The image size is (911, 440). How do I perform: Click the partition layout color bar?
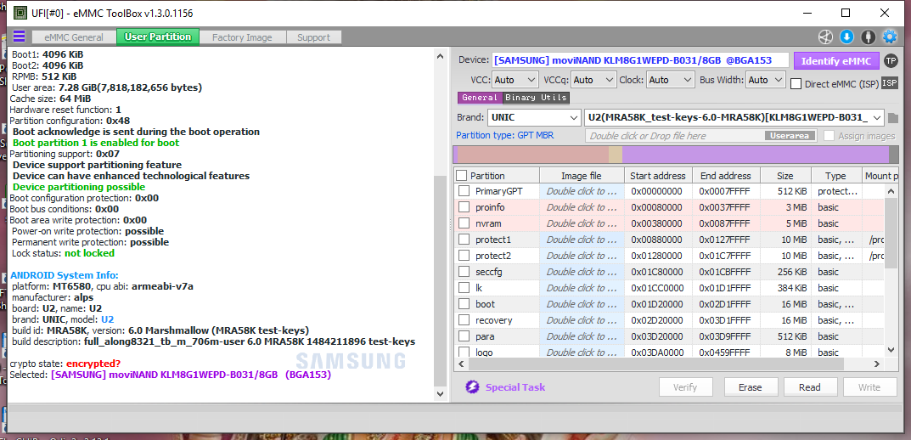click(x=671, y=154)
